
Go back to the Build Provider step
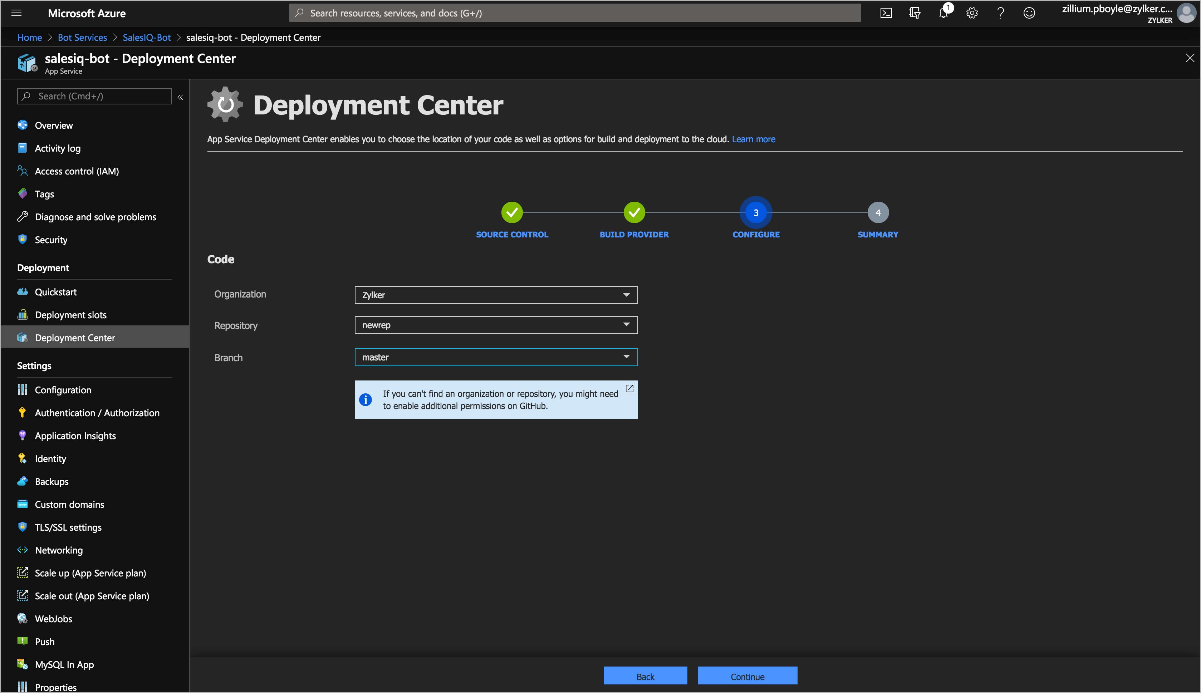(634, 213)
